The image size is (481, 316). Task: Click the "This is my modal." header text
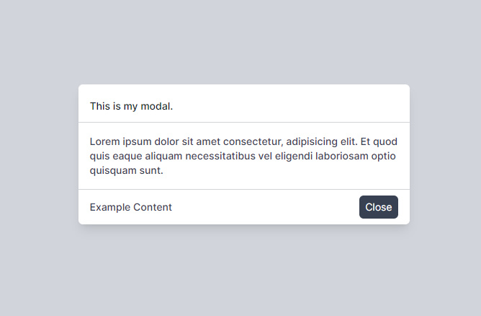(x=131, y=107)
